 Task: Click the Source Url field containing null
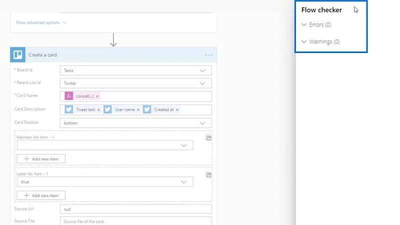point(135,209)
